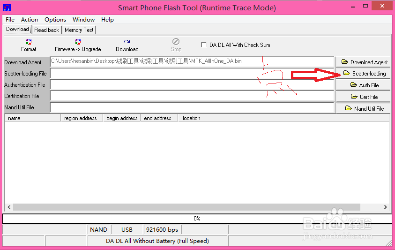This screenshot has height=250, width=395.
Task: Maximize the Flash Tool window
Action: tap(365, 6)
